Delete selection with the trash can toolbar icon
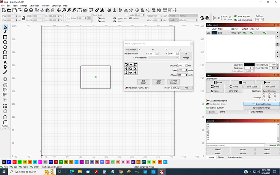Viewport: 280px width, 175px height. tap(53, 10)
